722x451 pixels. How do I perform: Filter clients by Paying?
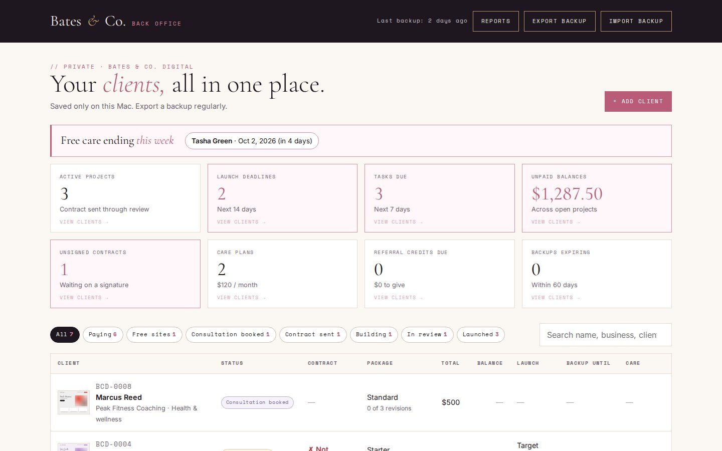click(103, 335)
